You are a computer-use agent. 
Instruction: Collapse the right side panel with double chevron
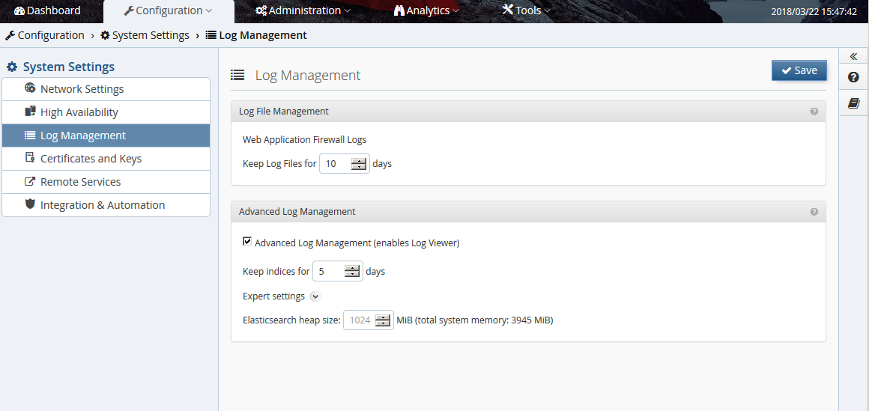(x=853, y=56)
